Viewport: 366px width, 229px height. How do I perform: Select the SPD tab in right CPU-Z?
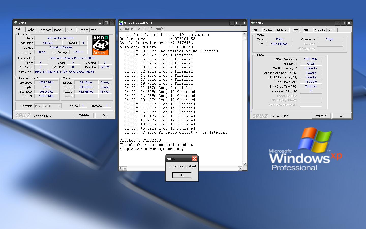pyautogui.click(x=307, y=30)
